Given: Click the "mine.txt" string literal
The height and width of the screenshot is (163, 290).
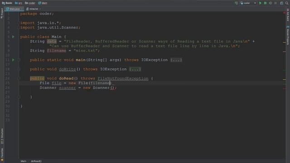Looking at the screenshot, I should [x=86, y=51].
